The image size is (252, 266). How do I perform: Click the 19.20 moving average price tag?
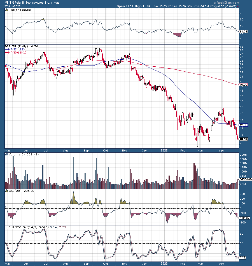(243, 85)
